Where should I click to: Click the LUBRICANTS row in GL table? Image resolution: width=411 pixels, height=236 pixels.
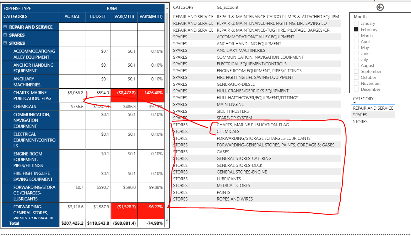tap(256, 179)
